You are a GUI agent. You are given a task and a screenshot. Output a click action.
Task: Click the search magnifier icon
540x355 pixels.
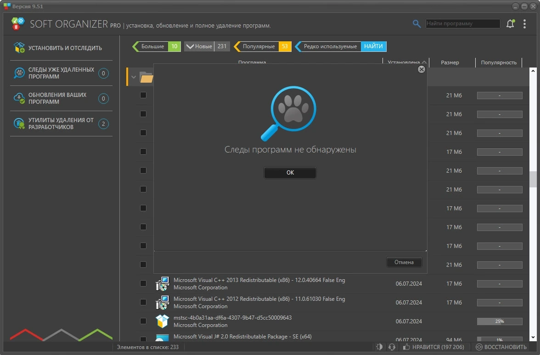tap(417, 24)
